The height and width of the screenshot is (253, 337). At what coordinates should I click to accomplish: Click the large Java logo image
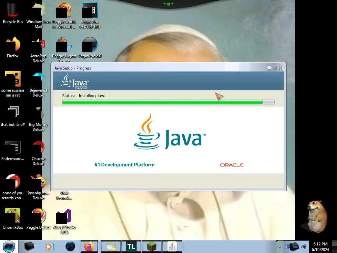point(170,132)
